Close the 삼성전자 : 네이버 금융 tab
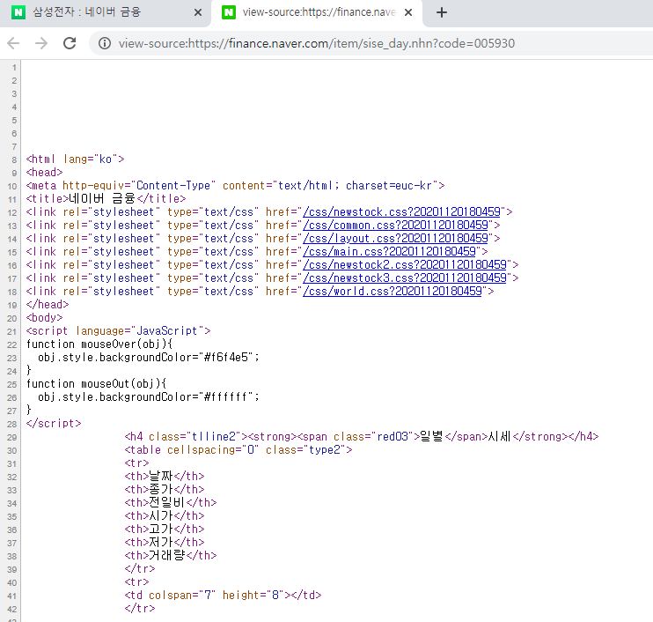This screenshot has width=653, height=622. 198,12
